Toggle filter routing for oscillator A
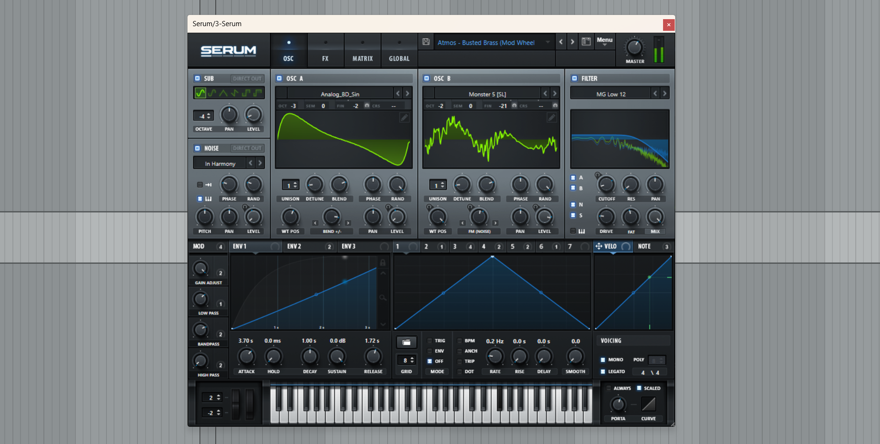Image resolution: width=880 pixels, height=444 pixels. coord(573,177)
